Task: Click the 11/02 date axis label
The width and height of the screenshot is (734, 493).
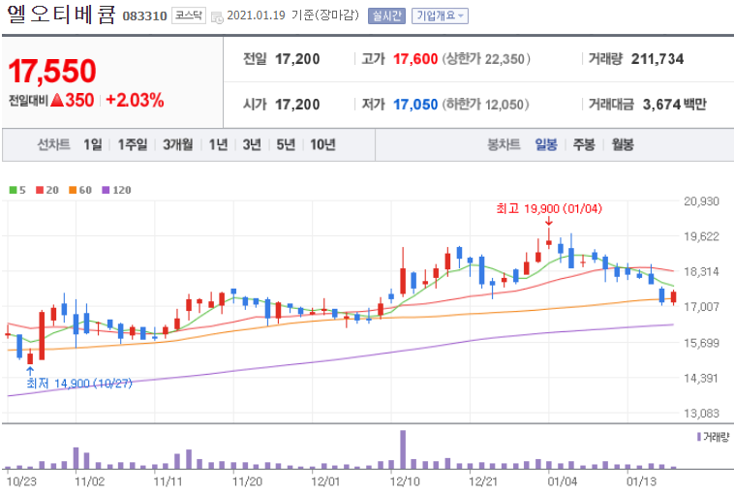Action: click(x=89, y=481)
